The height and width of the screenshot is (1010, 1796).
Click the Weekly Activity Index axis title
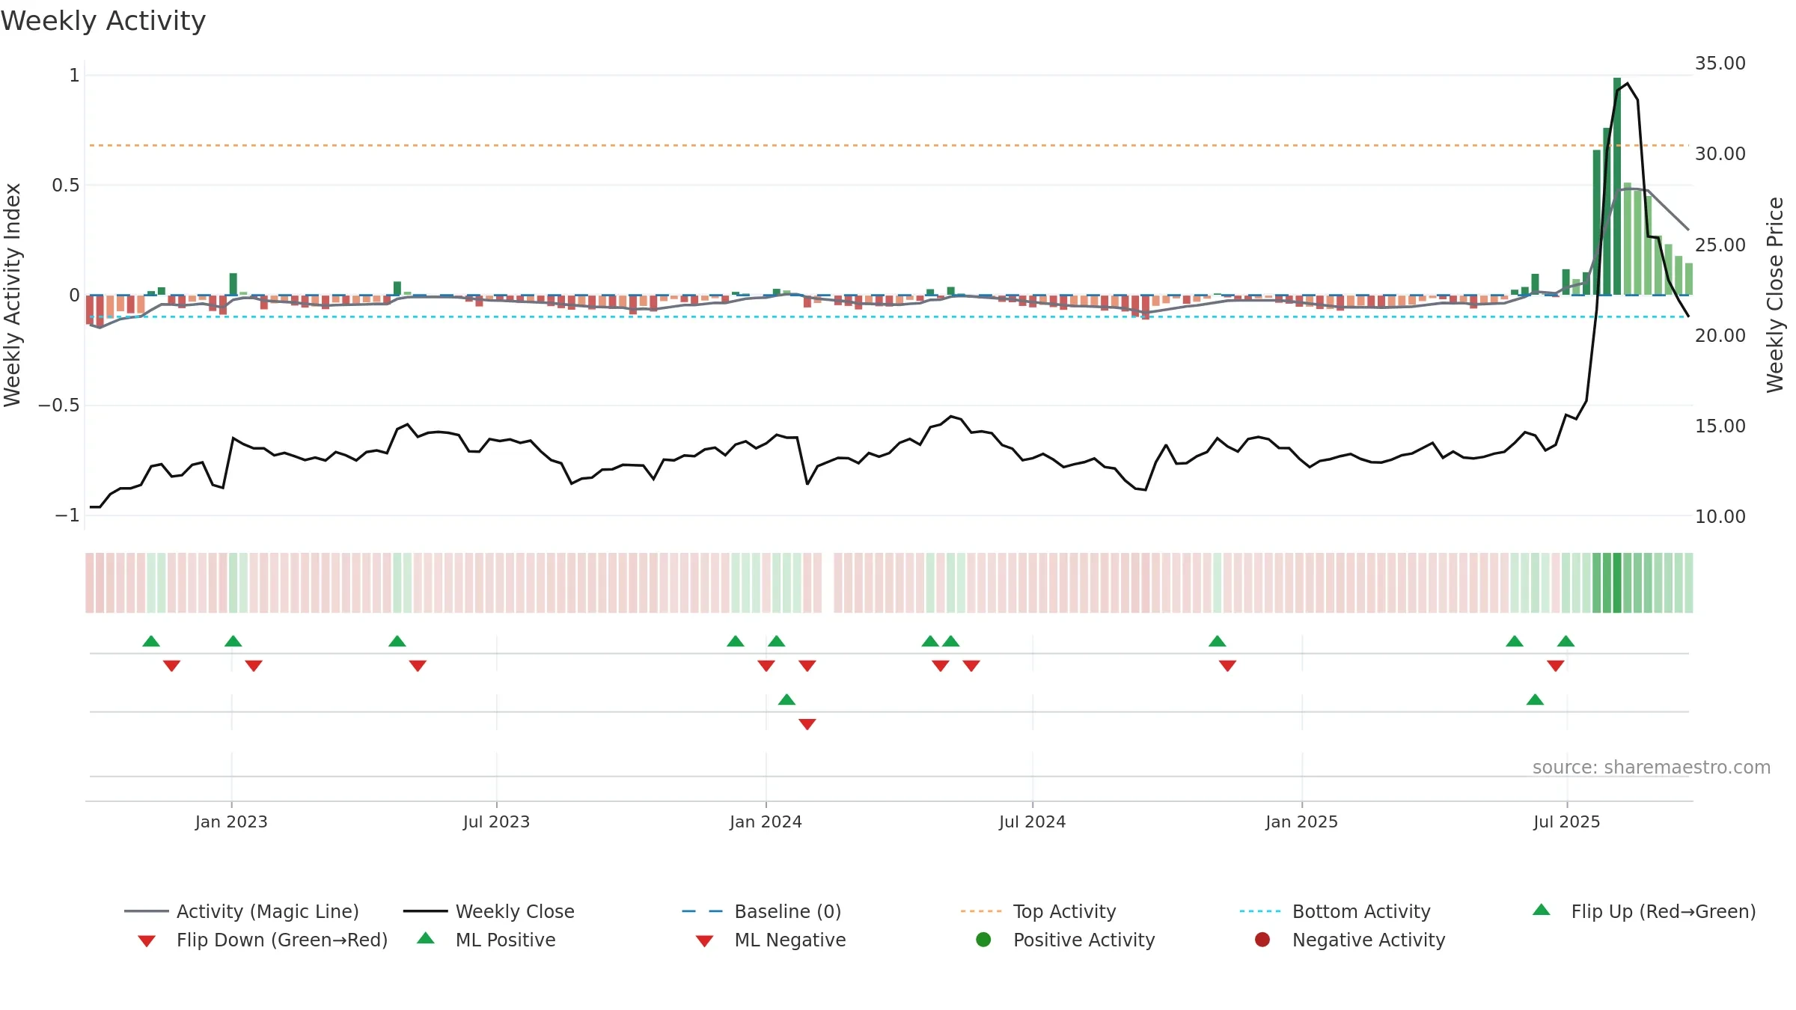tap(12, 295)
